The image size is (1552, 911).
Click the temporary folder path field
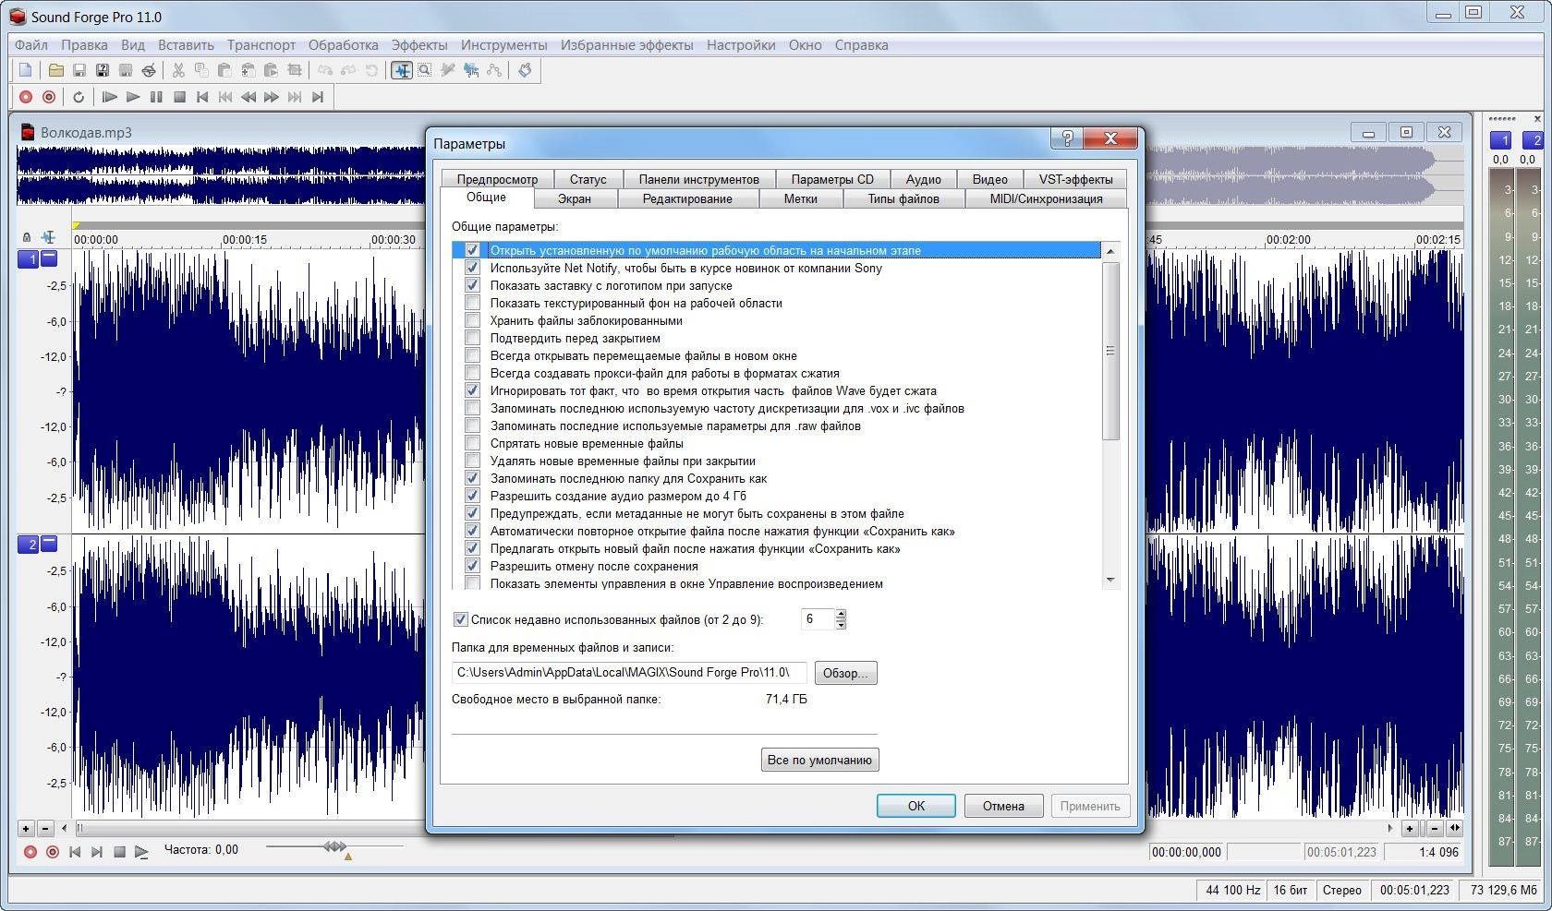click(629, 673)
